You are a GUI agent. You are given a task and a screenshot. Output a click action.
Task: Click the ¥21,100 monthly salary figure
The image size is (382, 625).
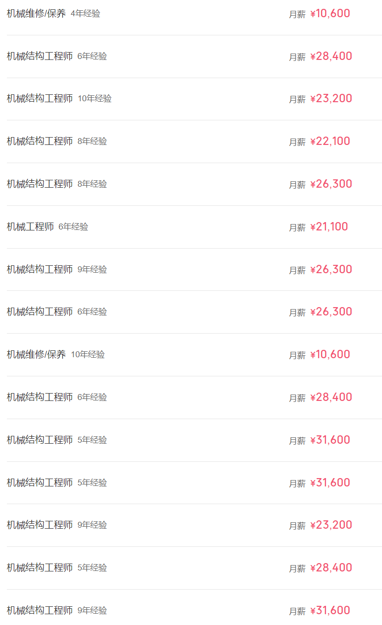coord(329,227)
